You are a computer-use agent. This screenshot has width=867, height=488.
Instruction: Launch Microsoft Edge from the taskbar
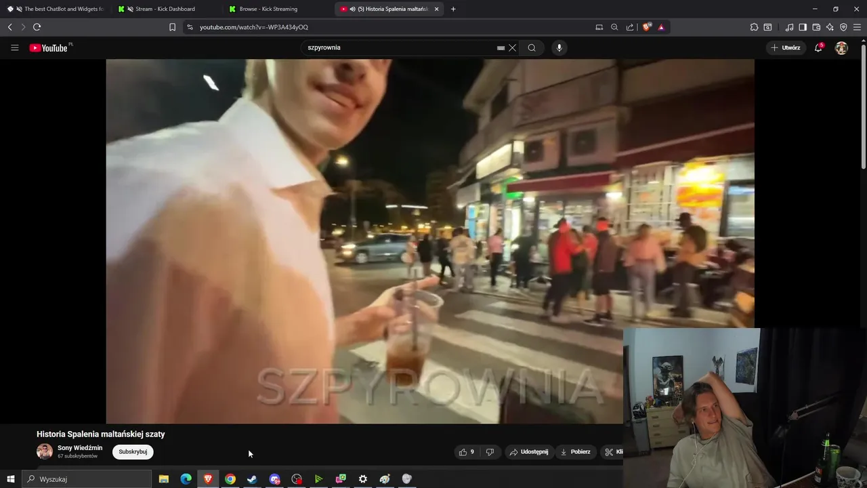click(x=186, y=479)
